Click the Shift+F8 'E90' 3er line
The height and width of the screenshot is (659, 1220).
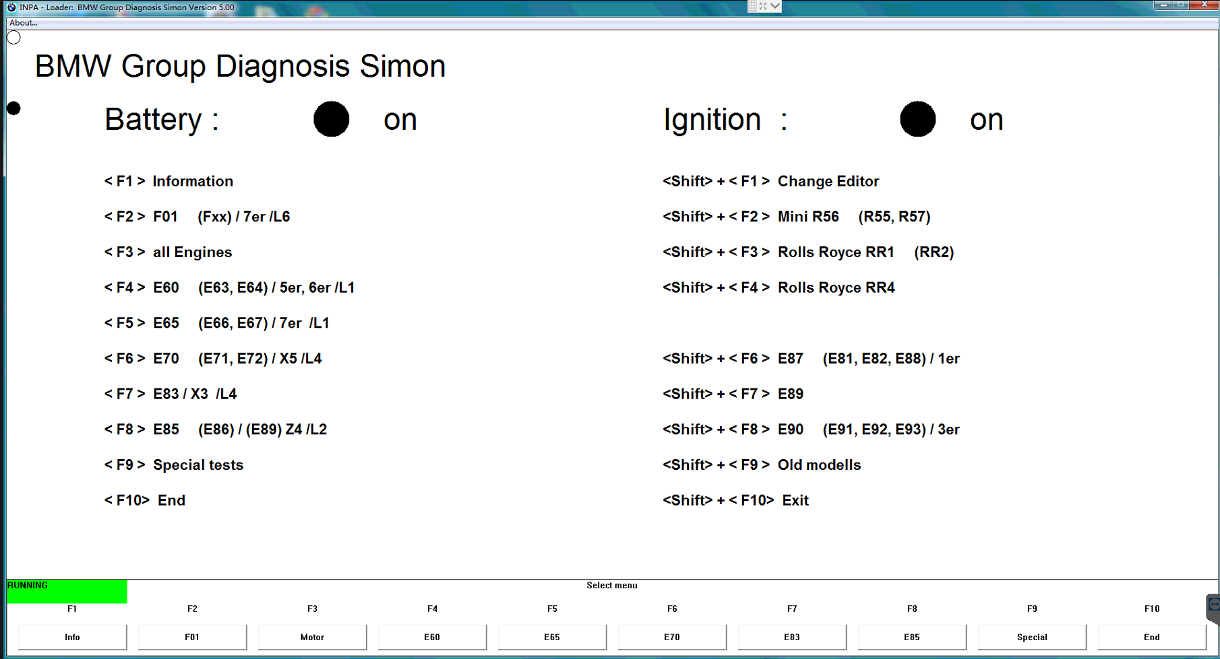pos(812,429)
